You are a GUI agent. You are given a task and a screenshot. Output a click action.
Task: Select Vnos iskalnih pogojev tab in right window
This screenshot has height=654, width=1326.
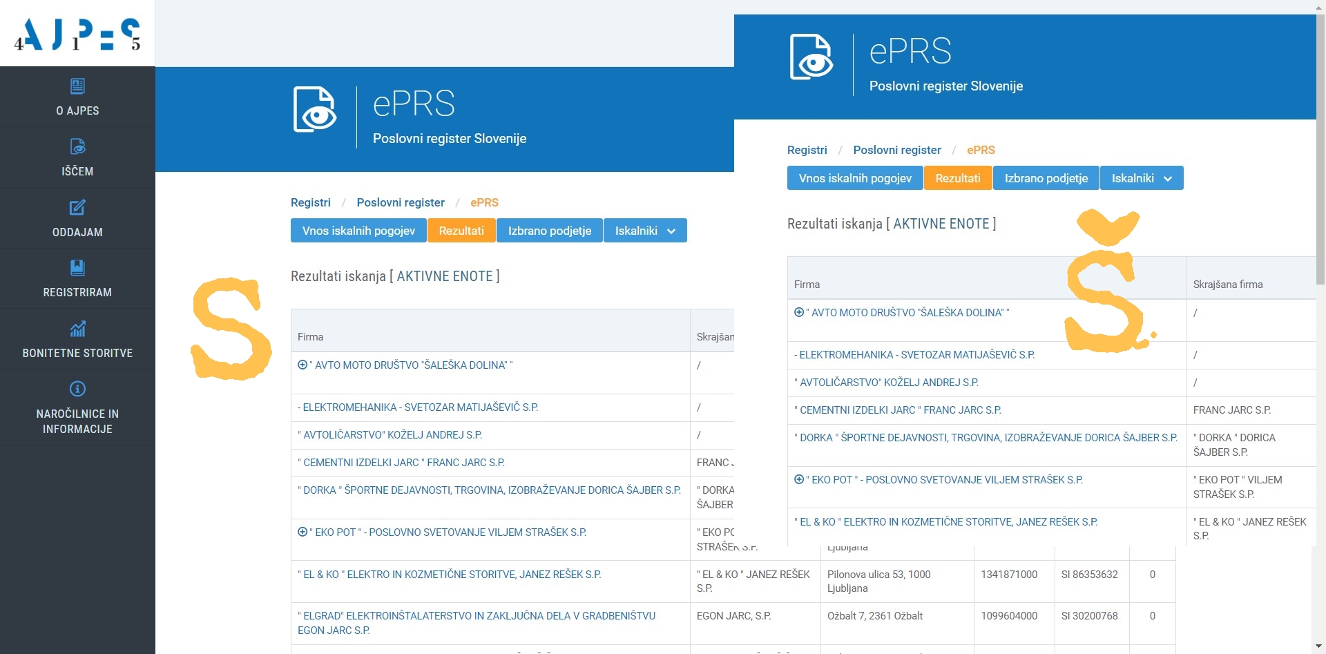(855, 178)
